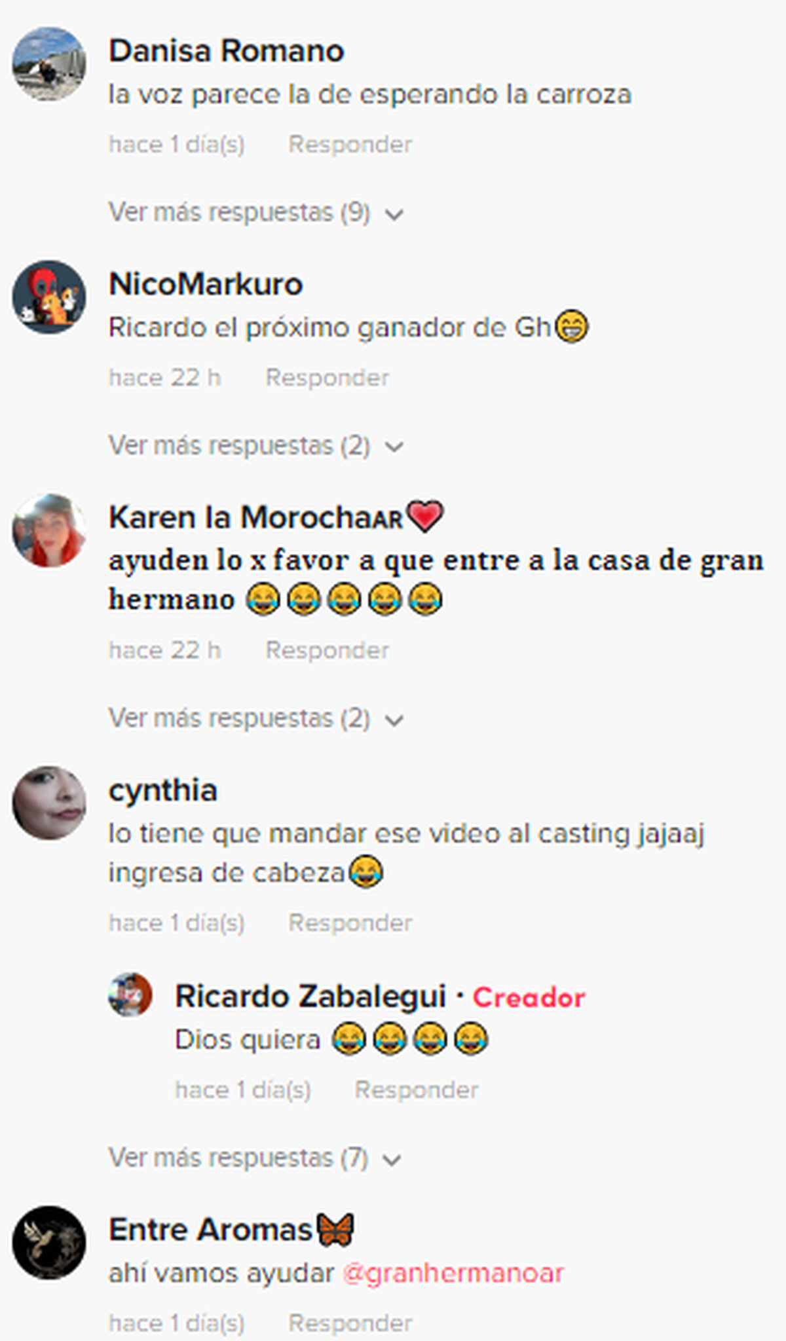Open the NicoMarkuro username link
Screen dimensions: 786x1341
tap(206, 284)
